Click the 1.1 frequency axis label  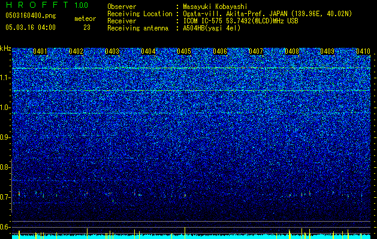pyautogui.click(x=5, y=78)
